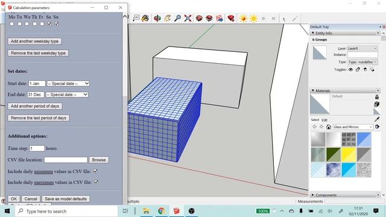Toggle the receive shadows icon
The height and width of the screenshot is (217, 386).
point(365,70)
